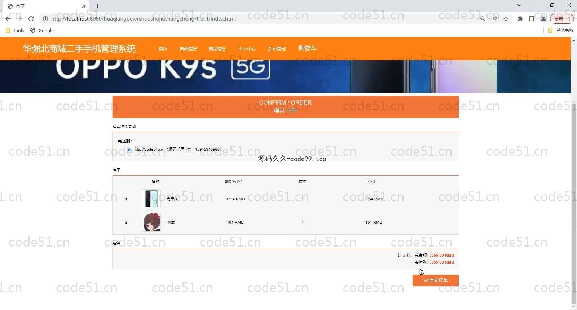Click the 清单 section heading

116,170
